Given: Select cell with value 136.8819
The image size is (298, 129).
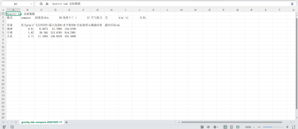Looking at the screenshot, I should [x=55, y=36].
